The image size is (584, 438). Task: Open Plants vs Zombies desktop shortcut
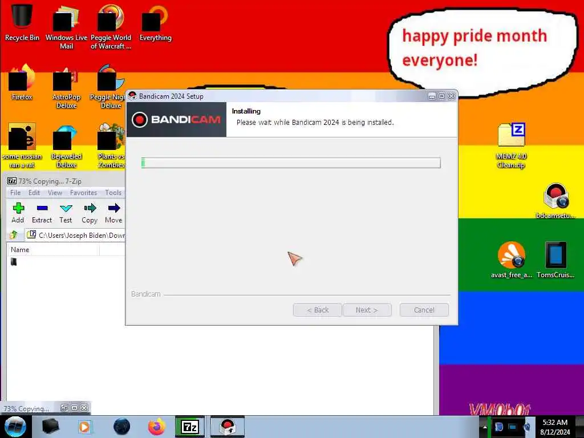coord(111,146)
